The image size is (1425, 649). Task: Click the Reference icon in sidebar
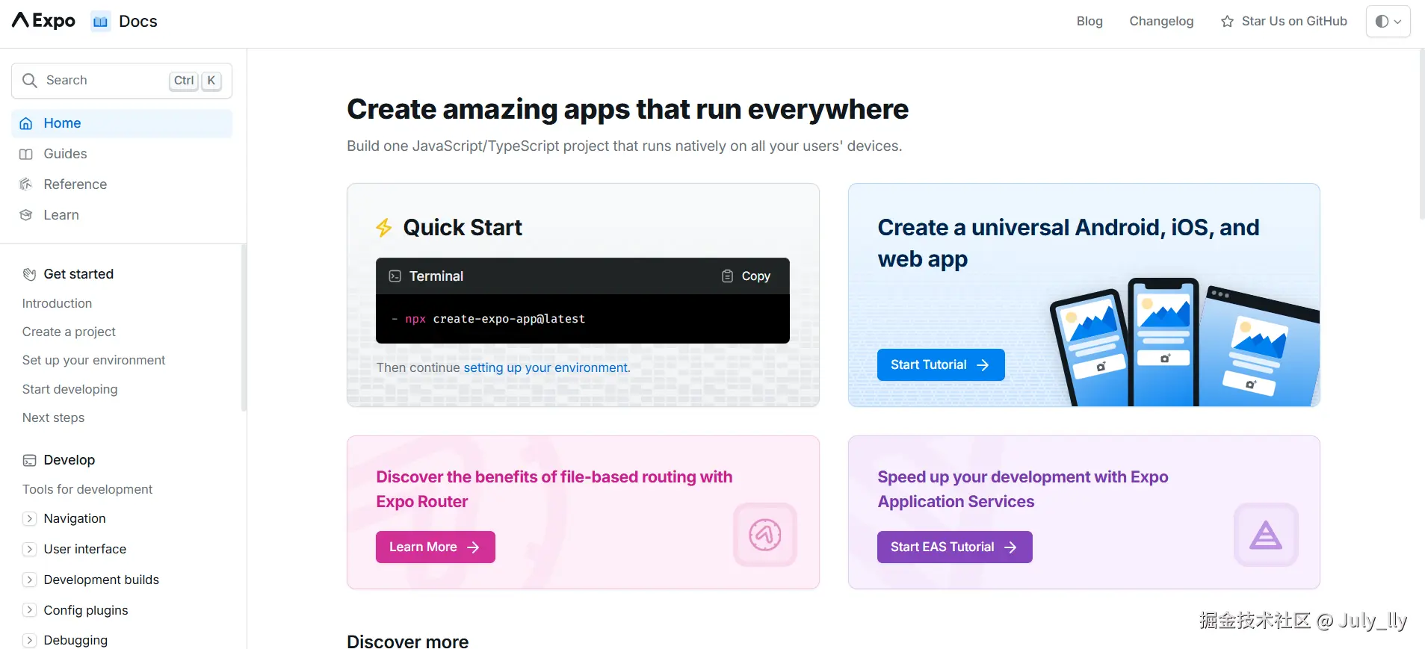click(26, 184)
